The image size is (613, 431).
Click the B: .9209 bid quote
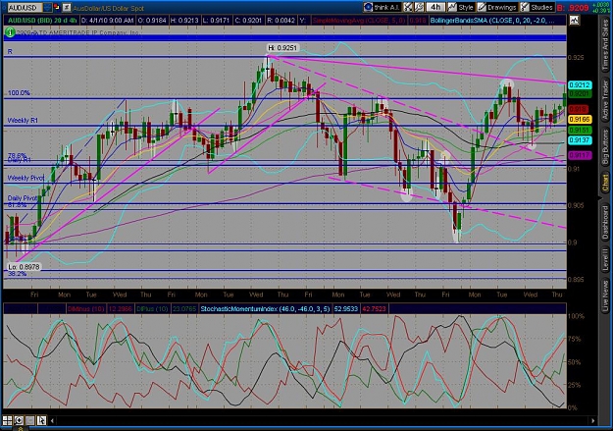click(x=573, y=8)
